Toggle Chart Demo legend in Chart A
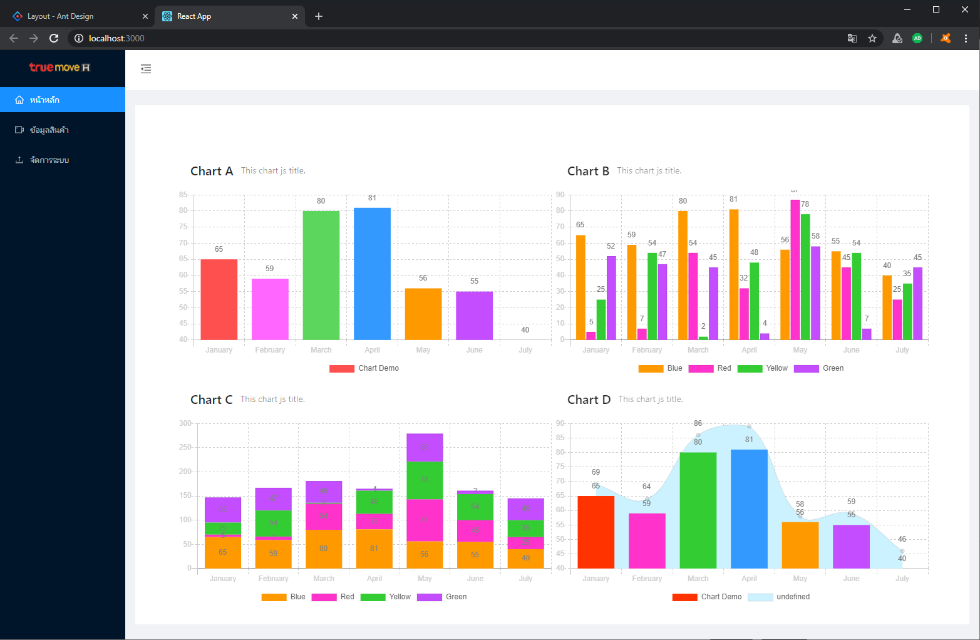The width and height of the screenshot is (980, 640). pos(364,368)
